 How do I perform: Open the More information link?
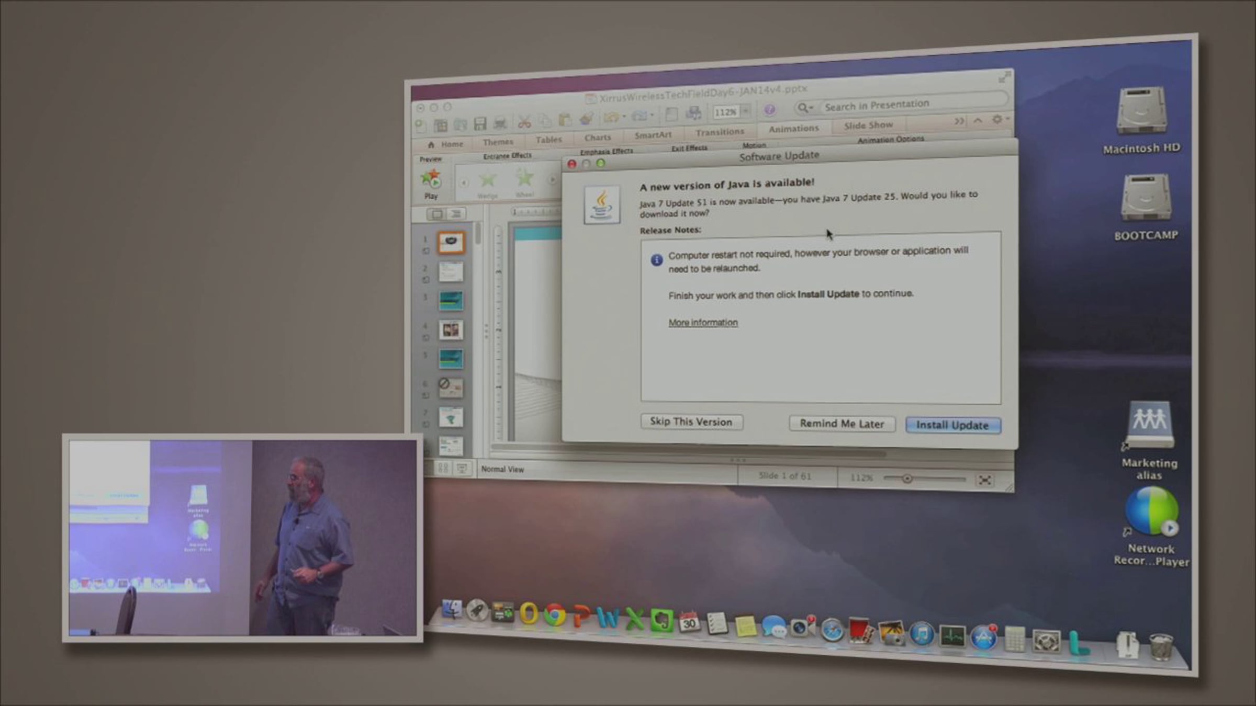pos(703,323)
